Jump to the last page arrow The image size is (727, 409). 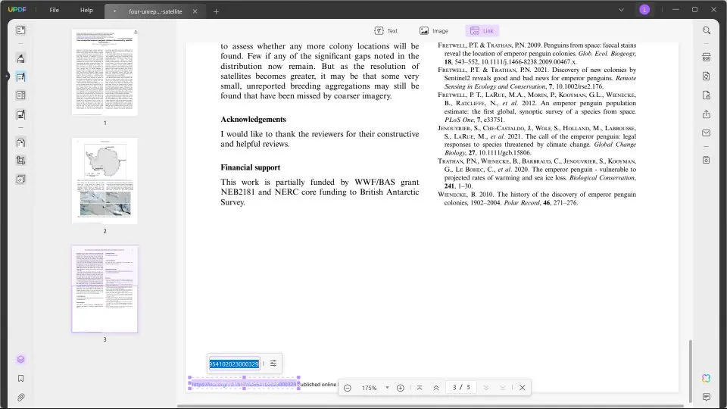(x=503, y=388)
